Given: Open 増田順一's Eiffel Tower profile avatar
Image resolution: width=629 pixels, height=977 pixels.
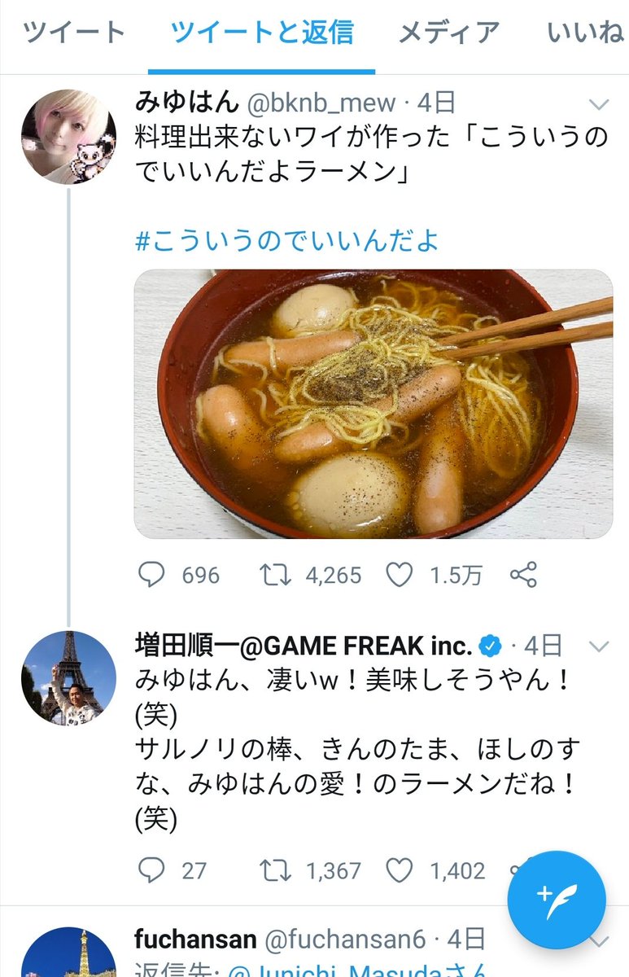Looking at the screenshot, I should (68, 677).
